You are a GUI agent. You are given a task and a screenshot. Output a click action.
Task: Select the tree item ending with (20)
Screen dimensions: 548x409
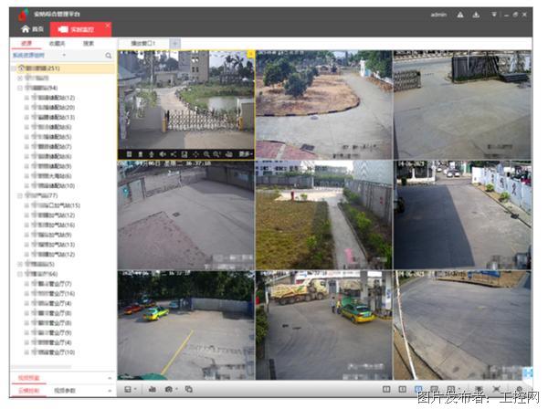click(x=59, y=108)
